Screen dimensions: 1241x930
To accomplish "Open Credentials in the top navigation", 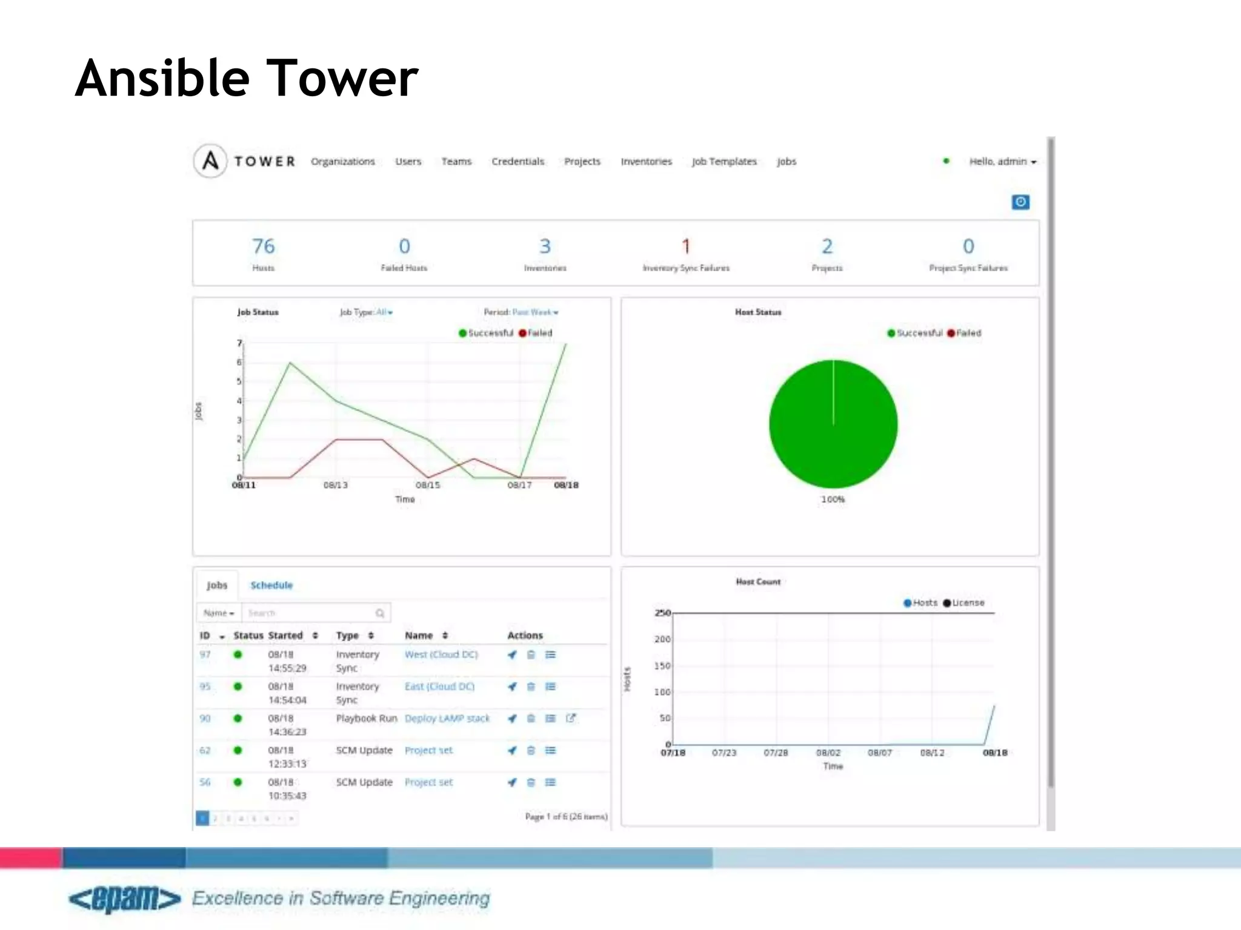I will 518,162.
